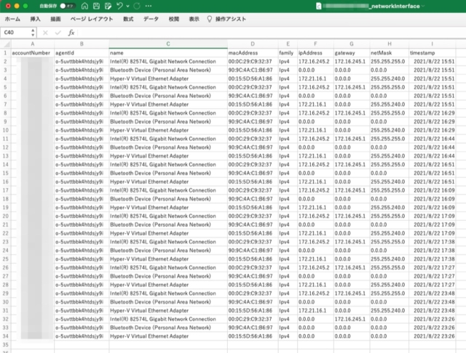Screen dimensions: 466x353
Task: Open the 描画 ribbon tab
Action: 55,20
